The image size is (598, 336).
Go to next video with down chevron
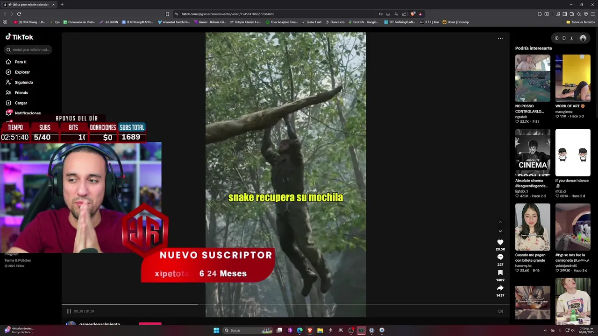500,231
